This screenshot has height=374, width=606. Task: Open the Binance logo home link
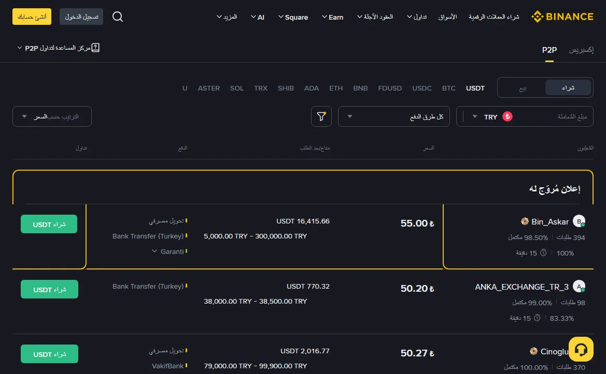(562, 17)
